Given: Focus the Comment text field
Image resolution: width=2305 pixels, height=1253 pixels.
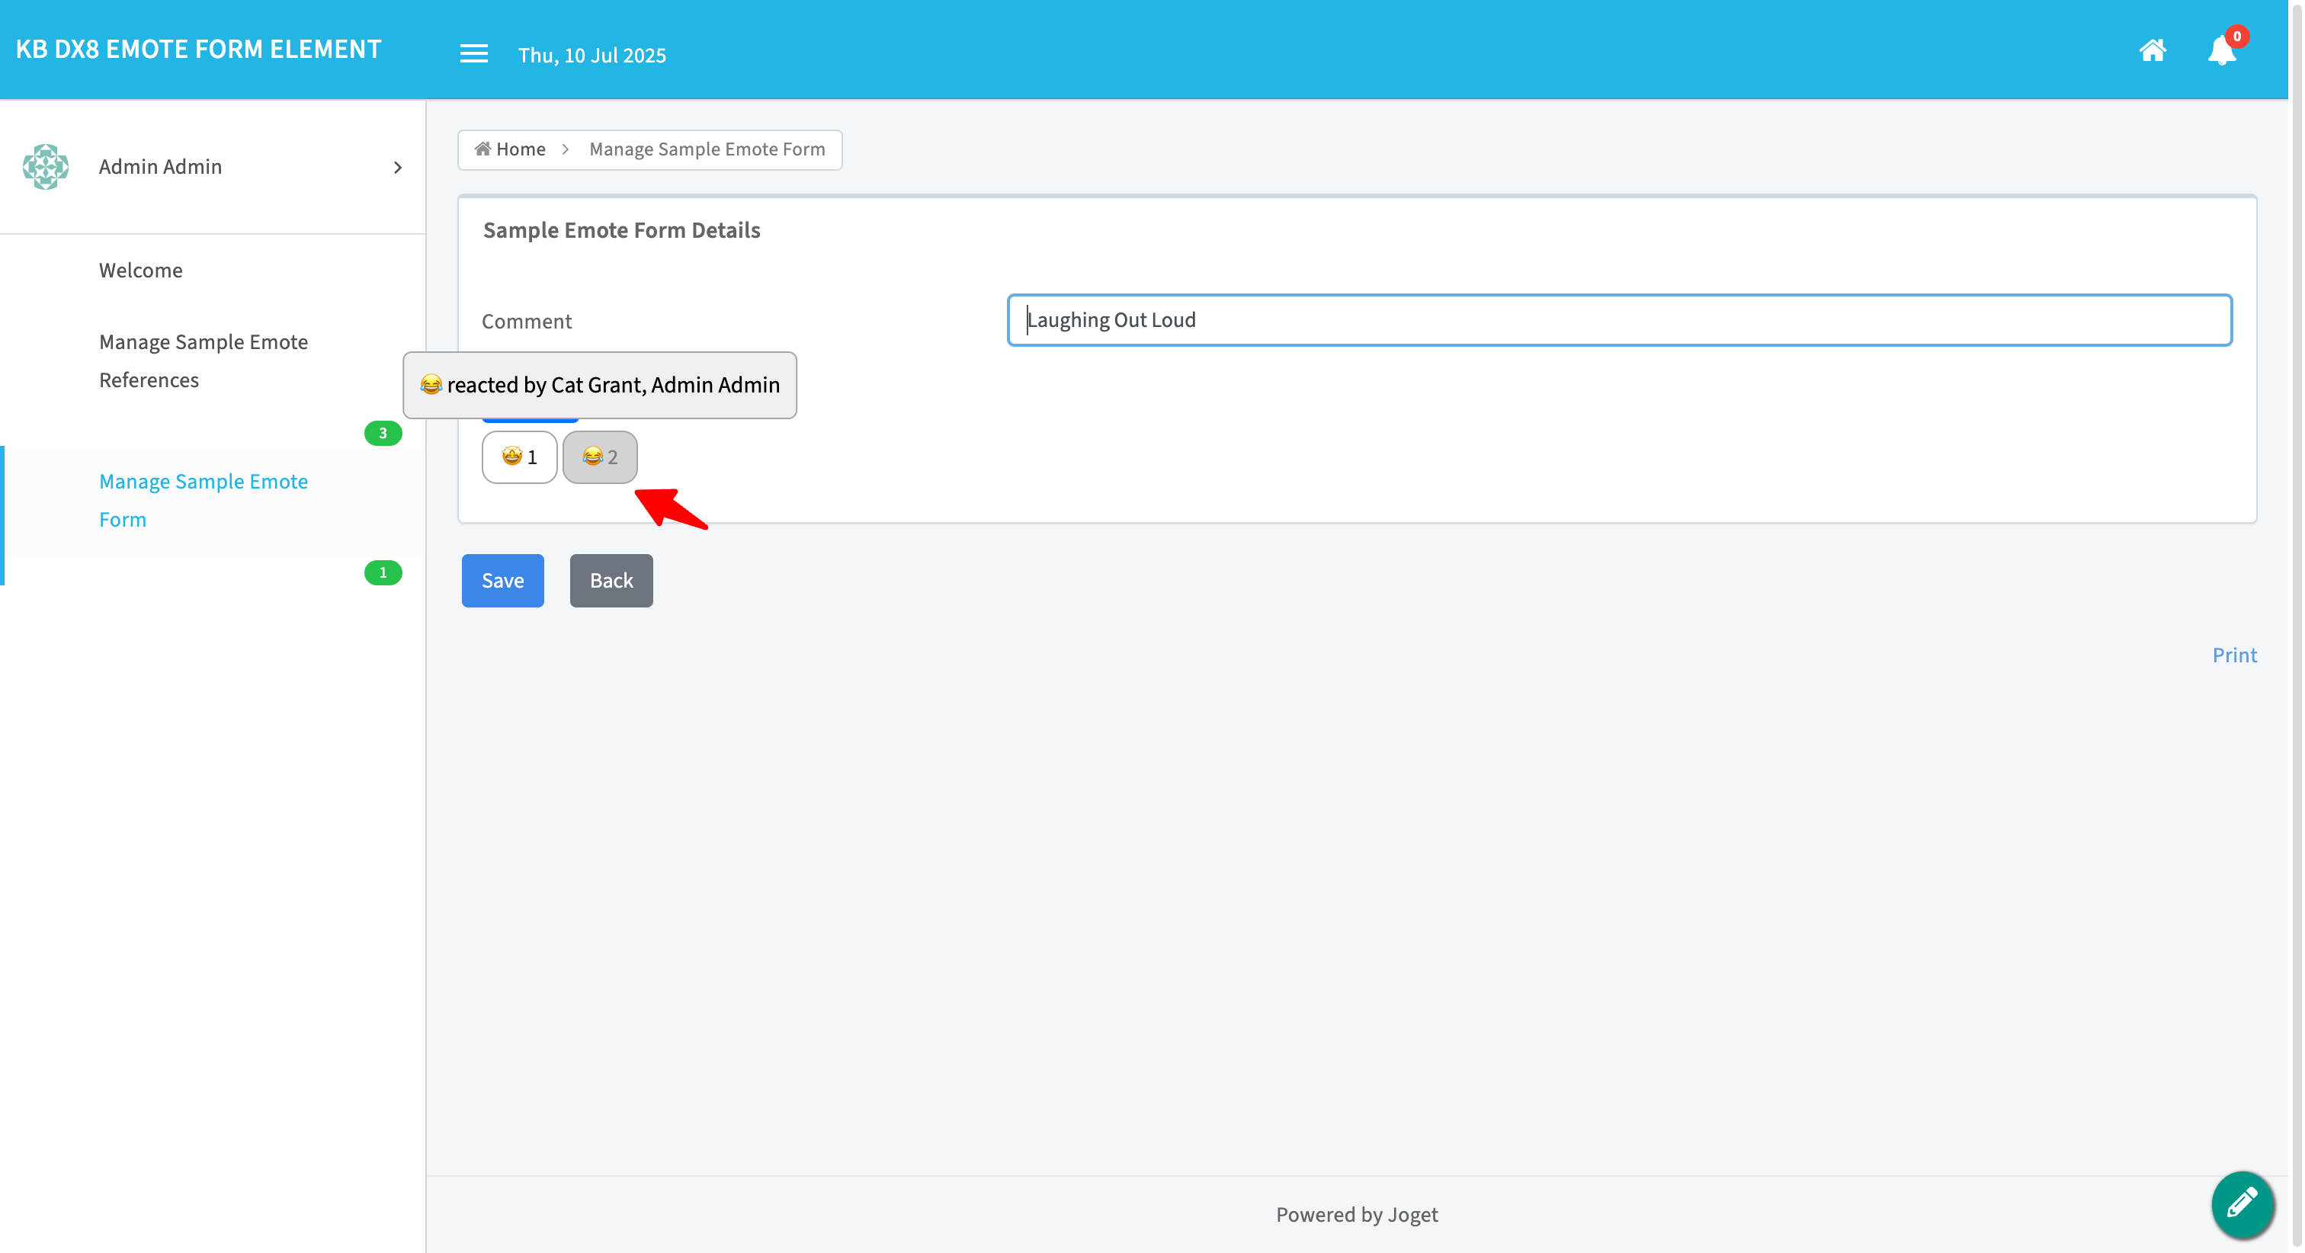Looking at the screenshot, I should pos(1619,319).
